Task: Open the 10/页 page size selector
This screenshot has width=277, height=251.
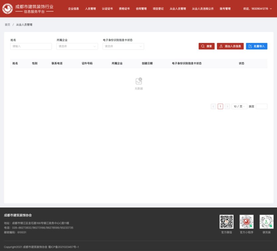Action: [x=239, y=106]
